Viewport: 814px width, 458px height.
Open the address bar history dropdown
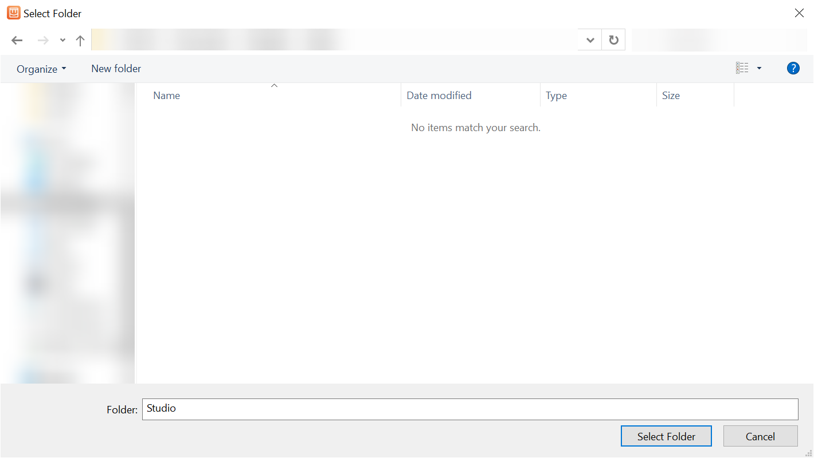[589, 40]
